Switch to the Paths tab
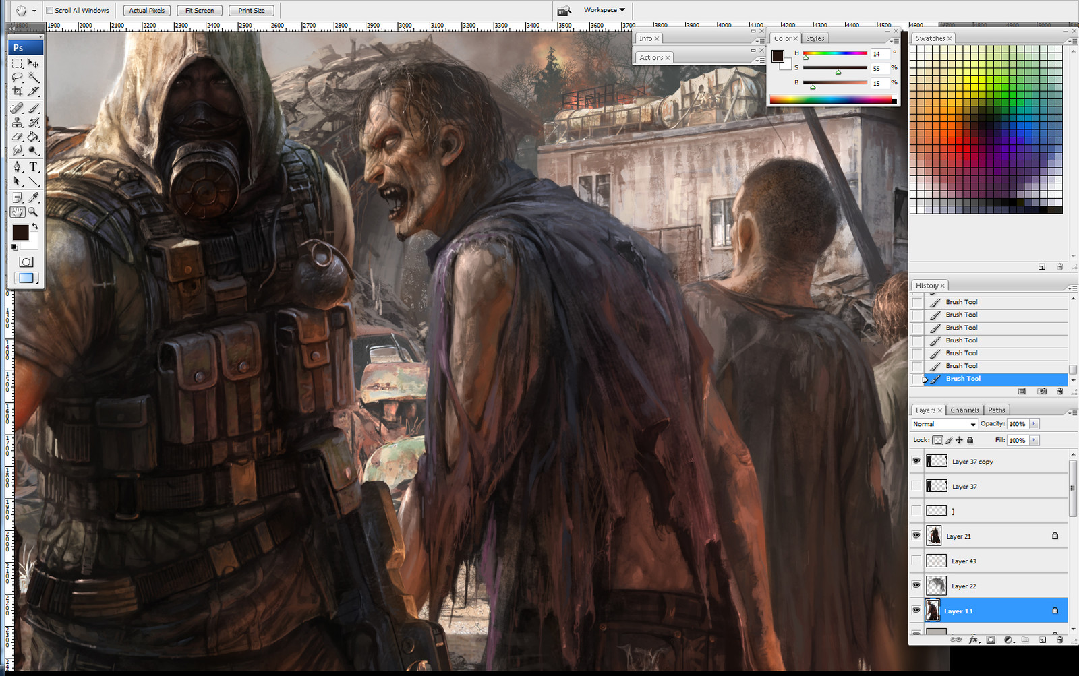Viewport: 1079px width, 676px height. [997, 410]
